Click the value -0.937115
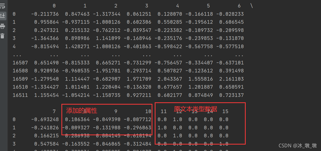Image resolution: width=321 pixels, height=151 pixels. [x=76, y=22]
